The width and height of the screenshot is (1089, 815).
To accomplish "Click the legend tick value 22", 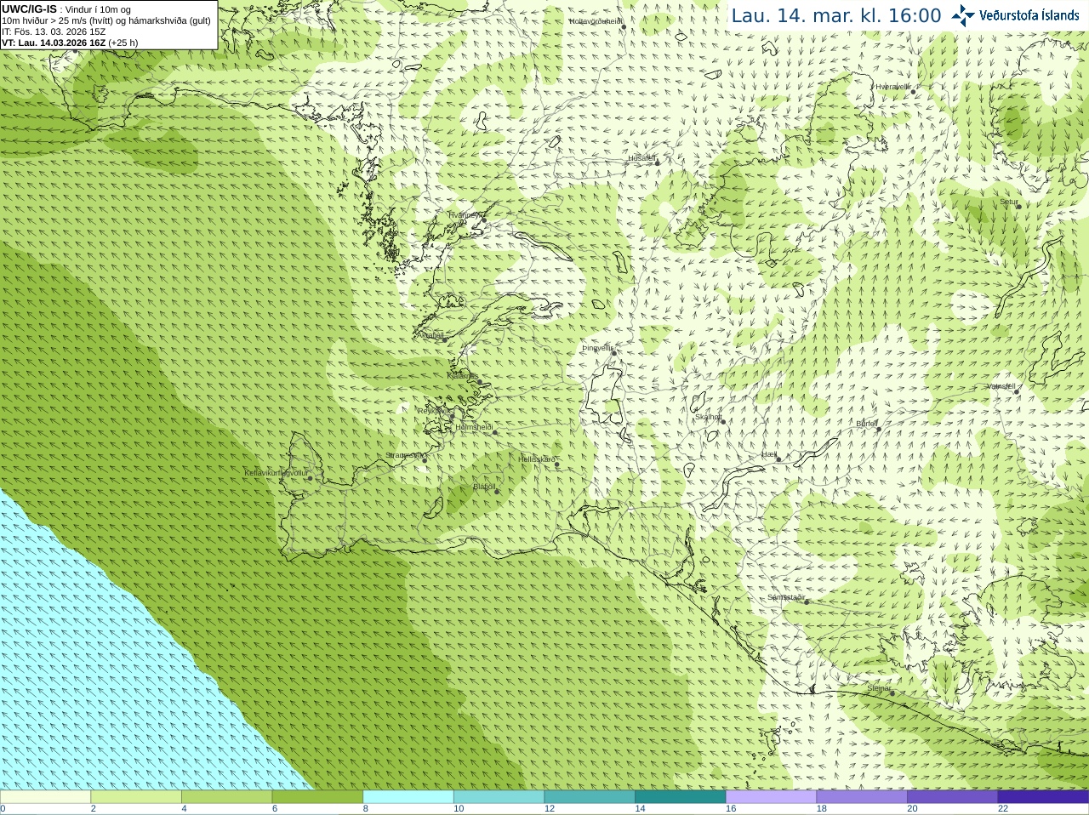I will pyautogui.click(x=1003, y=809).
